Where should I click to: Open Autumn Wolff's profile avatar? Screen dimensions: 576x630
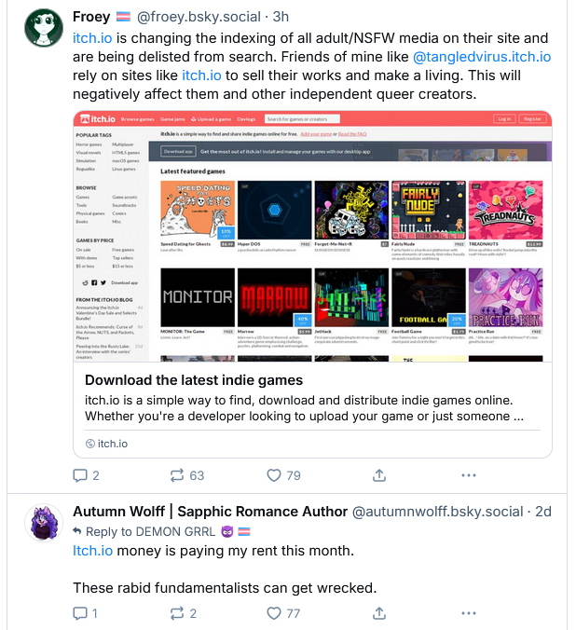coord(44,524)
